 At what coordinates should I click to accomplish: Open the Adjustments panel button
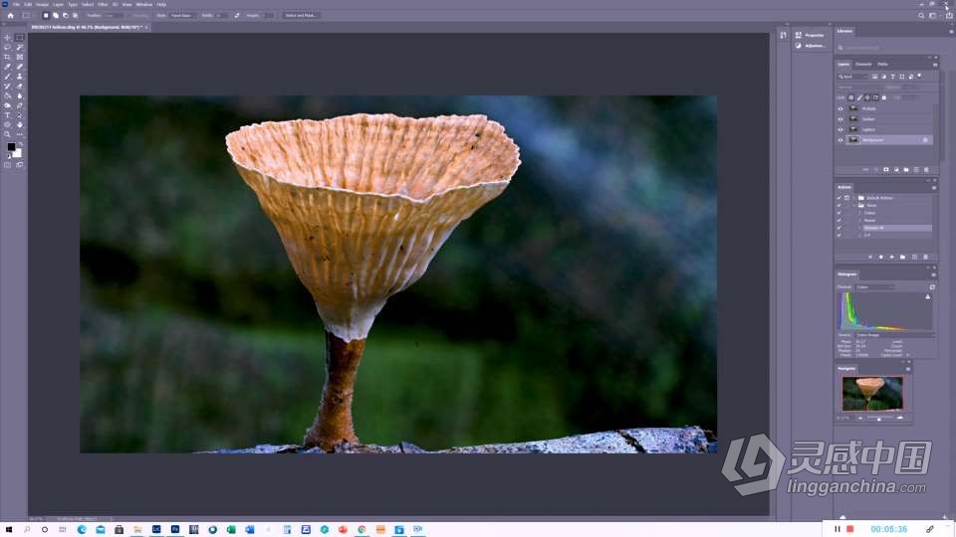click(x=810, y=46)
